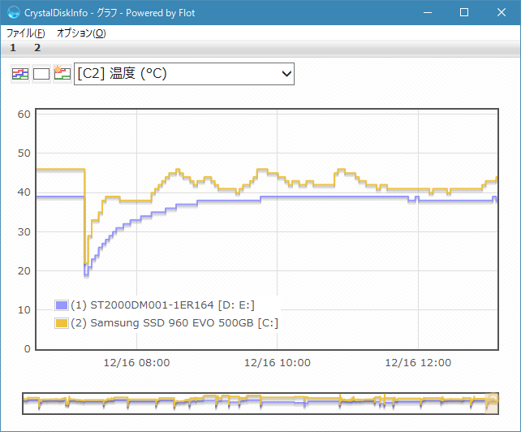Minimize the CrystalDiskInfo graph window
Image resolution: width=521 pixels, height=432 pixels.
(428, 13)
